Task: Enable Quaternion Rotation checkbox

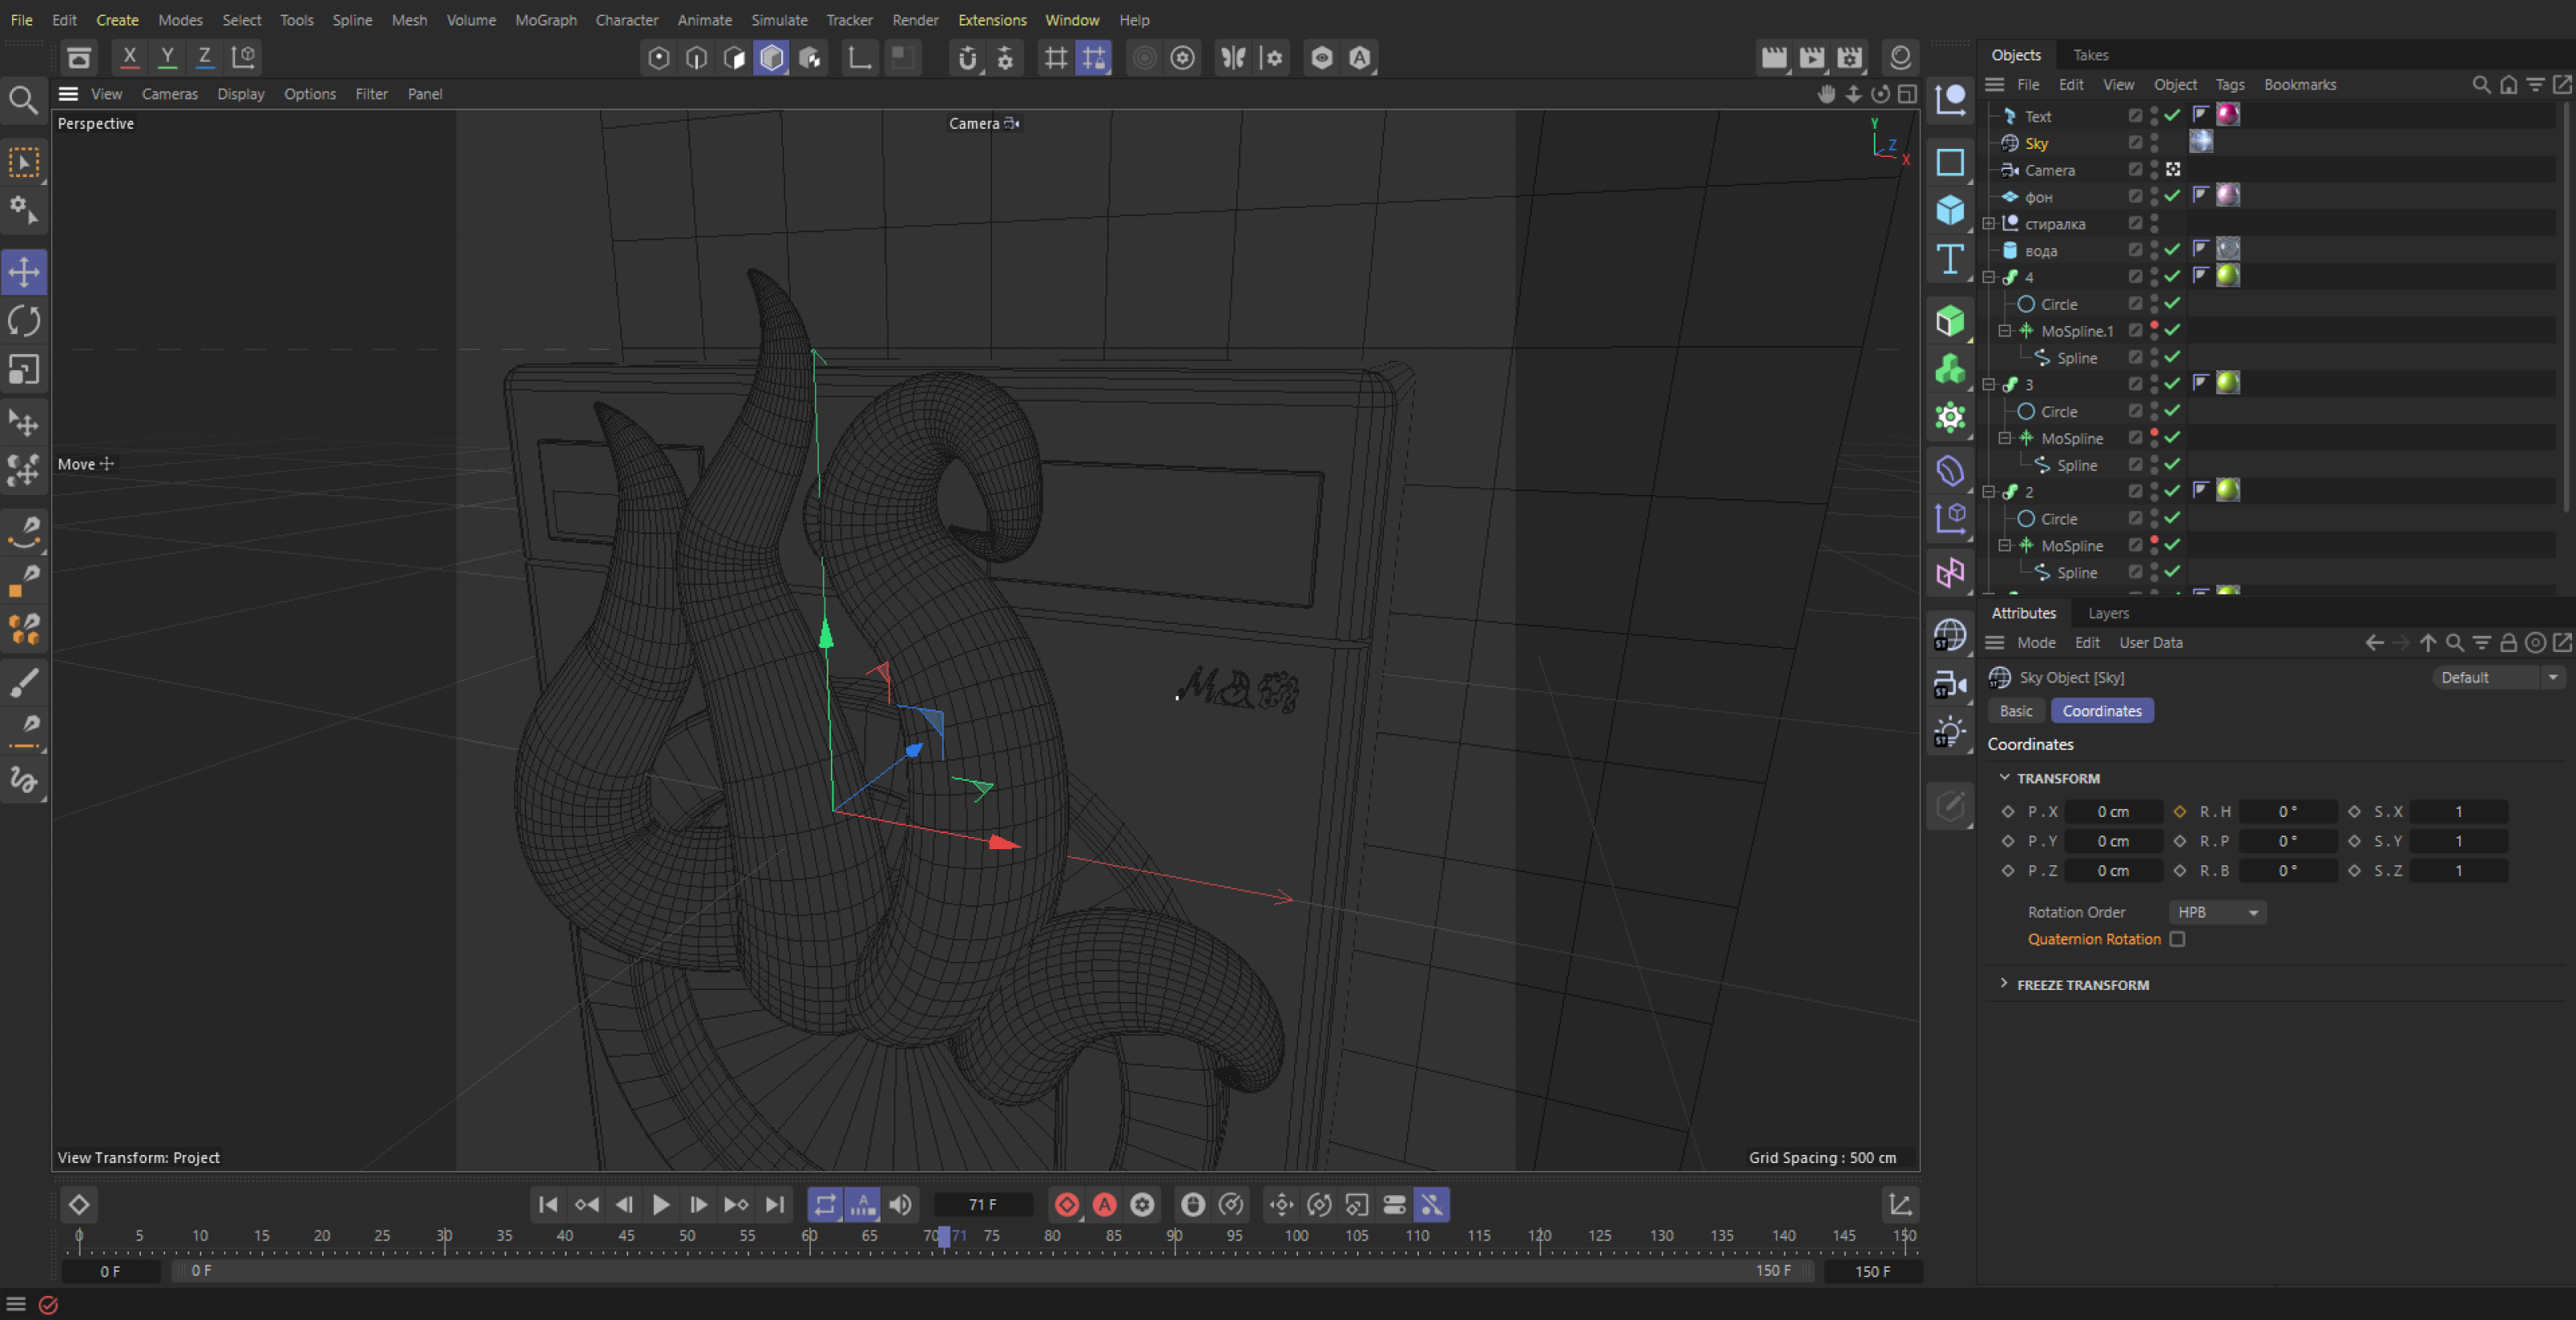Action: (2177, 939)
